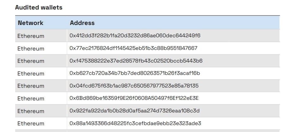Select address 0x412dd3f282b1fa20d3232d86ae060dec644249f6
The width and height of the screenshot is (292, 132).
point(135,36)
